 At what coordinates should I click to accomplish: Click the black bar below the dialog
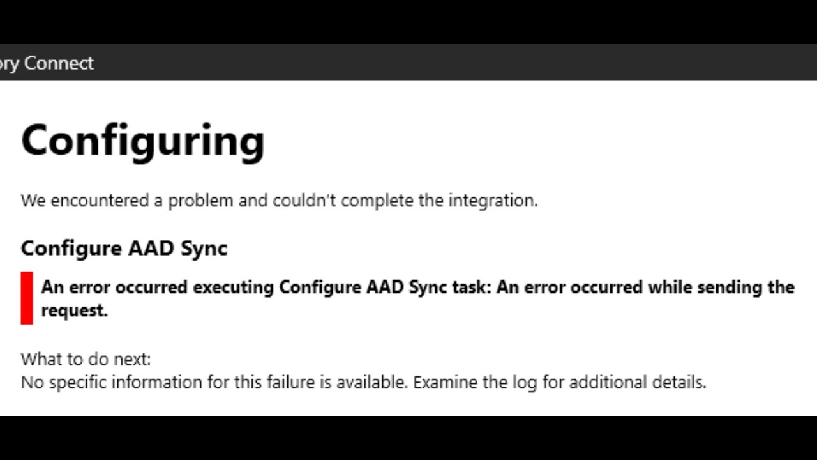point(408,438)
